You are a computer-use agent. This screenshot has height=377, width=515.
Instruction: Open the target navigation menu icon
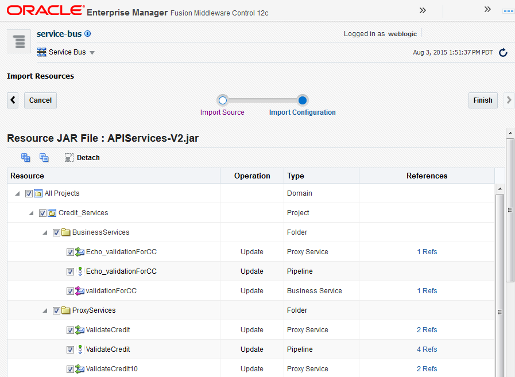[19, 41]
